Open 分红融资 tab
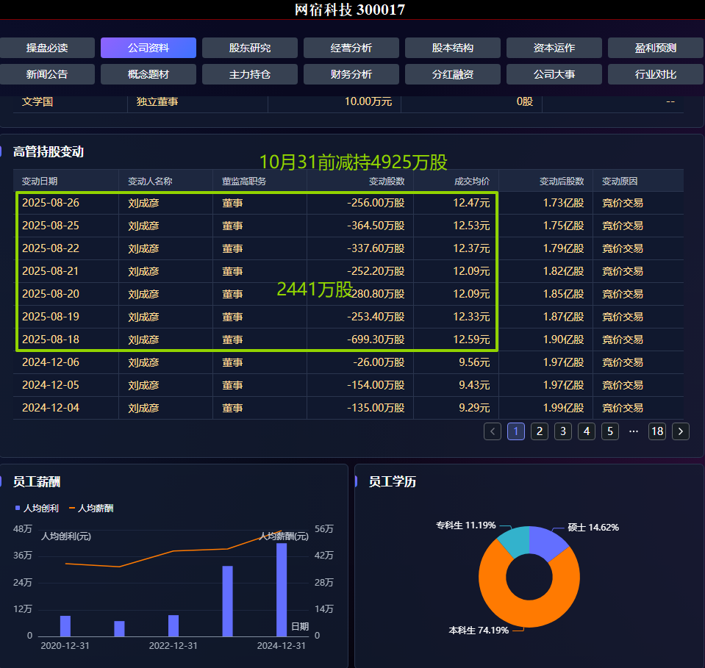705x668 pixels. [452, 74]
